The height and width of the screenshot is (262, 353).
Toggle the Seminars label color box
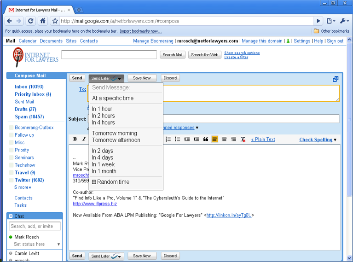tap(11, 157)
